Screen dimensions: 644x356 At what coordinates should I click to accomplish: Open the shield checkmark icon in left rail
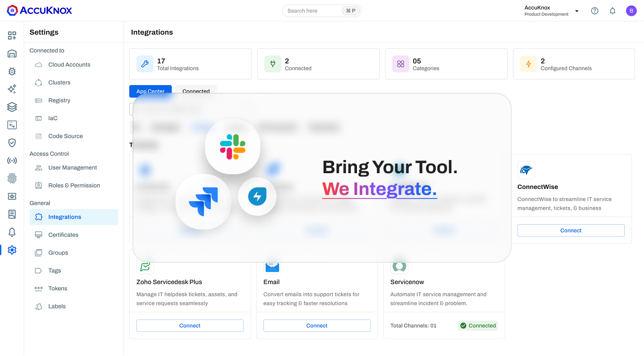[x=12, y=143]
